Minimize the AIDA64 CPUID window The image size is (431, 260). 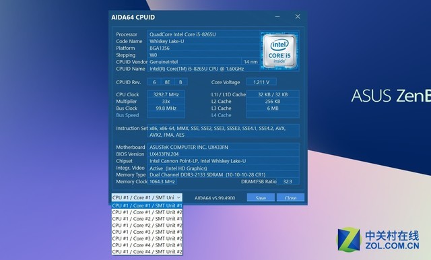277,17
